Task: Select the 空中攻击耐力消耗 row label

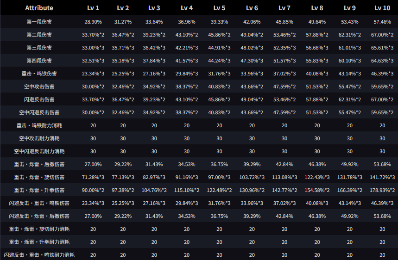Action: pos(39,138)
